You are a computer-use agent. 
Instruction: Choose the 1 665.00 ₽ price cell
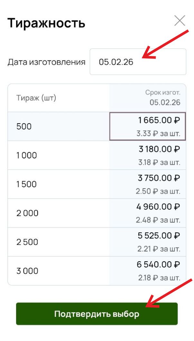(x=148, y=126)
